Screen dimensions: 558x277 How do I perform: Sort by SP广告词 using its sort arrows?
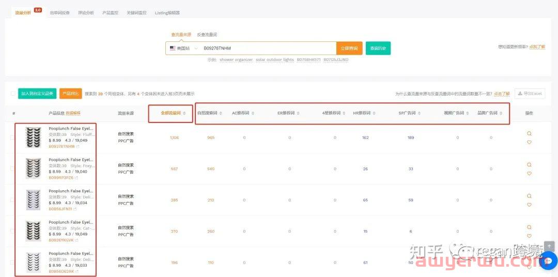click(419, 113)
